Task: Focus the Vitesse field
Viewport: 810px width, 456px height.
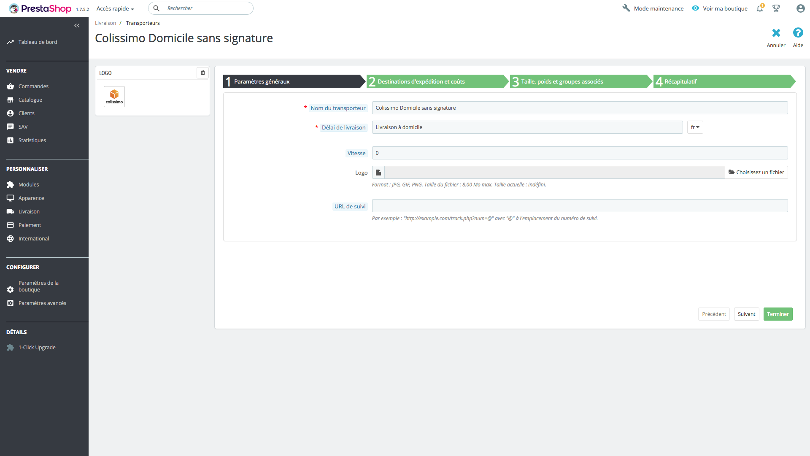Action: coord(580,153)
